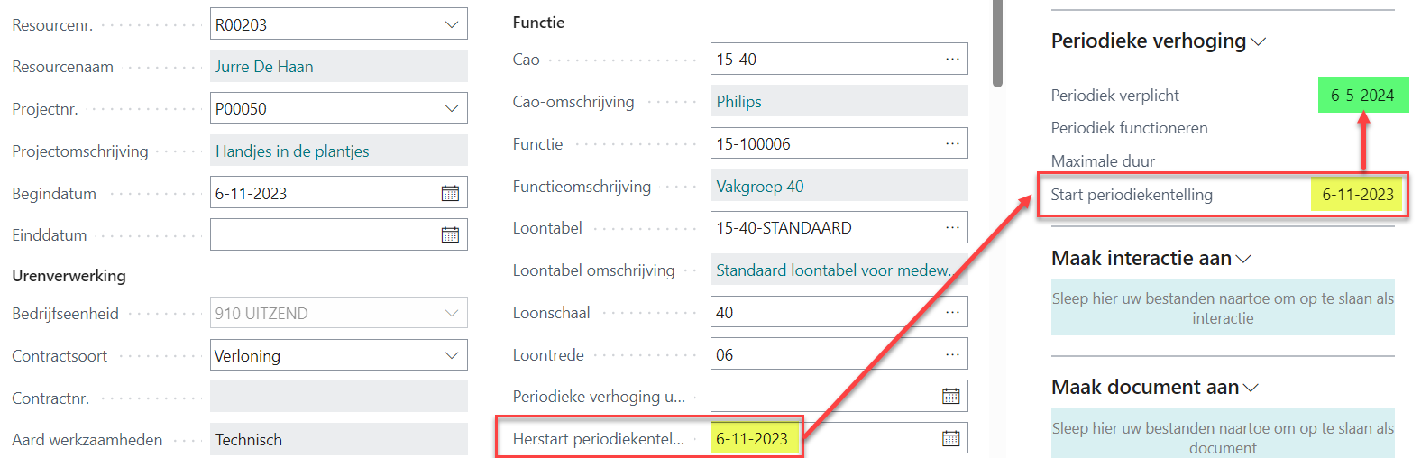Open the Contractsoort dropdown
Viewport: 1421px width, 458px height.
pos(452,355)
